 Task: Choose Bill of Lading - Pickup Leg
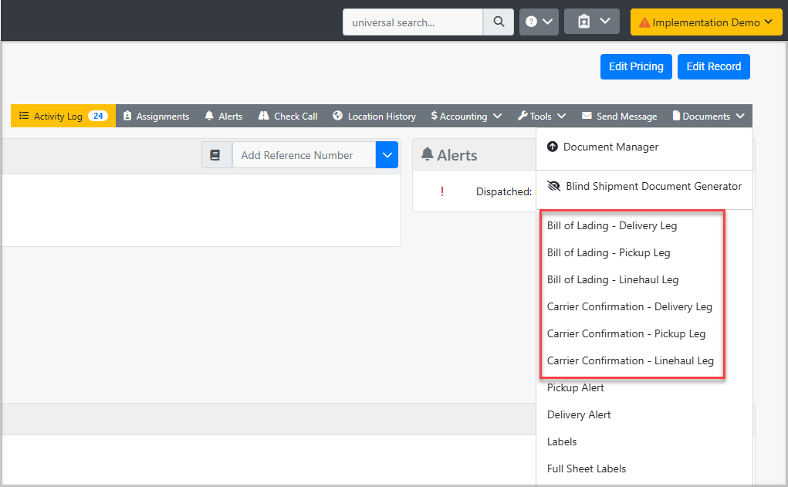tap(608, 252)
